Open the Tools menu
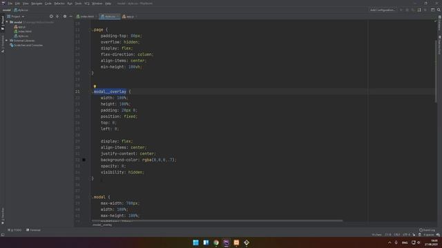This screenshot has width=442, height=248. click(78, 3)
